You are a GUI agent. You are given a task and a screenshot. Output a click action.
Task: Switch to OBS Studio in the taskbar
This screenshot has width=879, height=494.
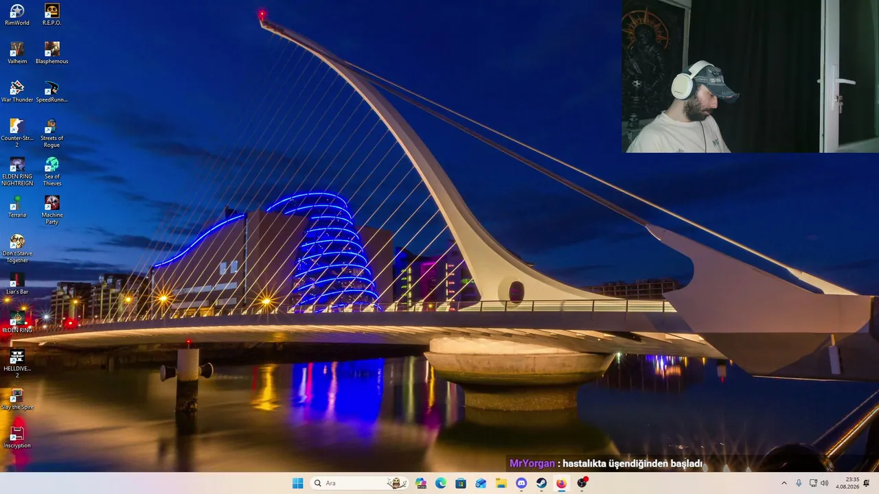[x=582, y=483]
